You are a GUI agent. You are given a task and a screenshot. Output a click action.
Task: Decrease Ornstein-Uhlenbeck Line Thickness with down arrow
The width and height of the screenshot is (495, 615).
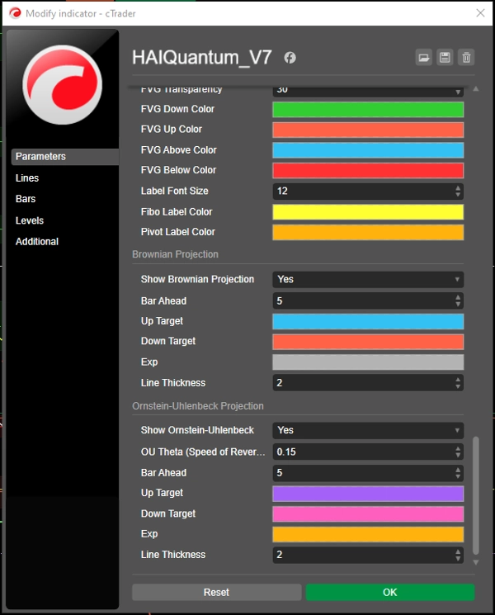(x=458, y=559)
